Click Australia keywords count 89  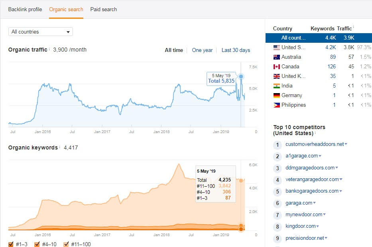[x=333, y=57]
